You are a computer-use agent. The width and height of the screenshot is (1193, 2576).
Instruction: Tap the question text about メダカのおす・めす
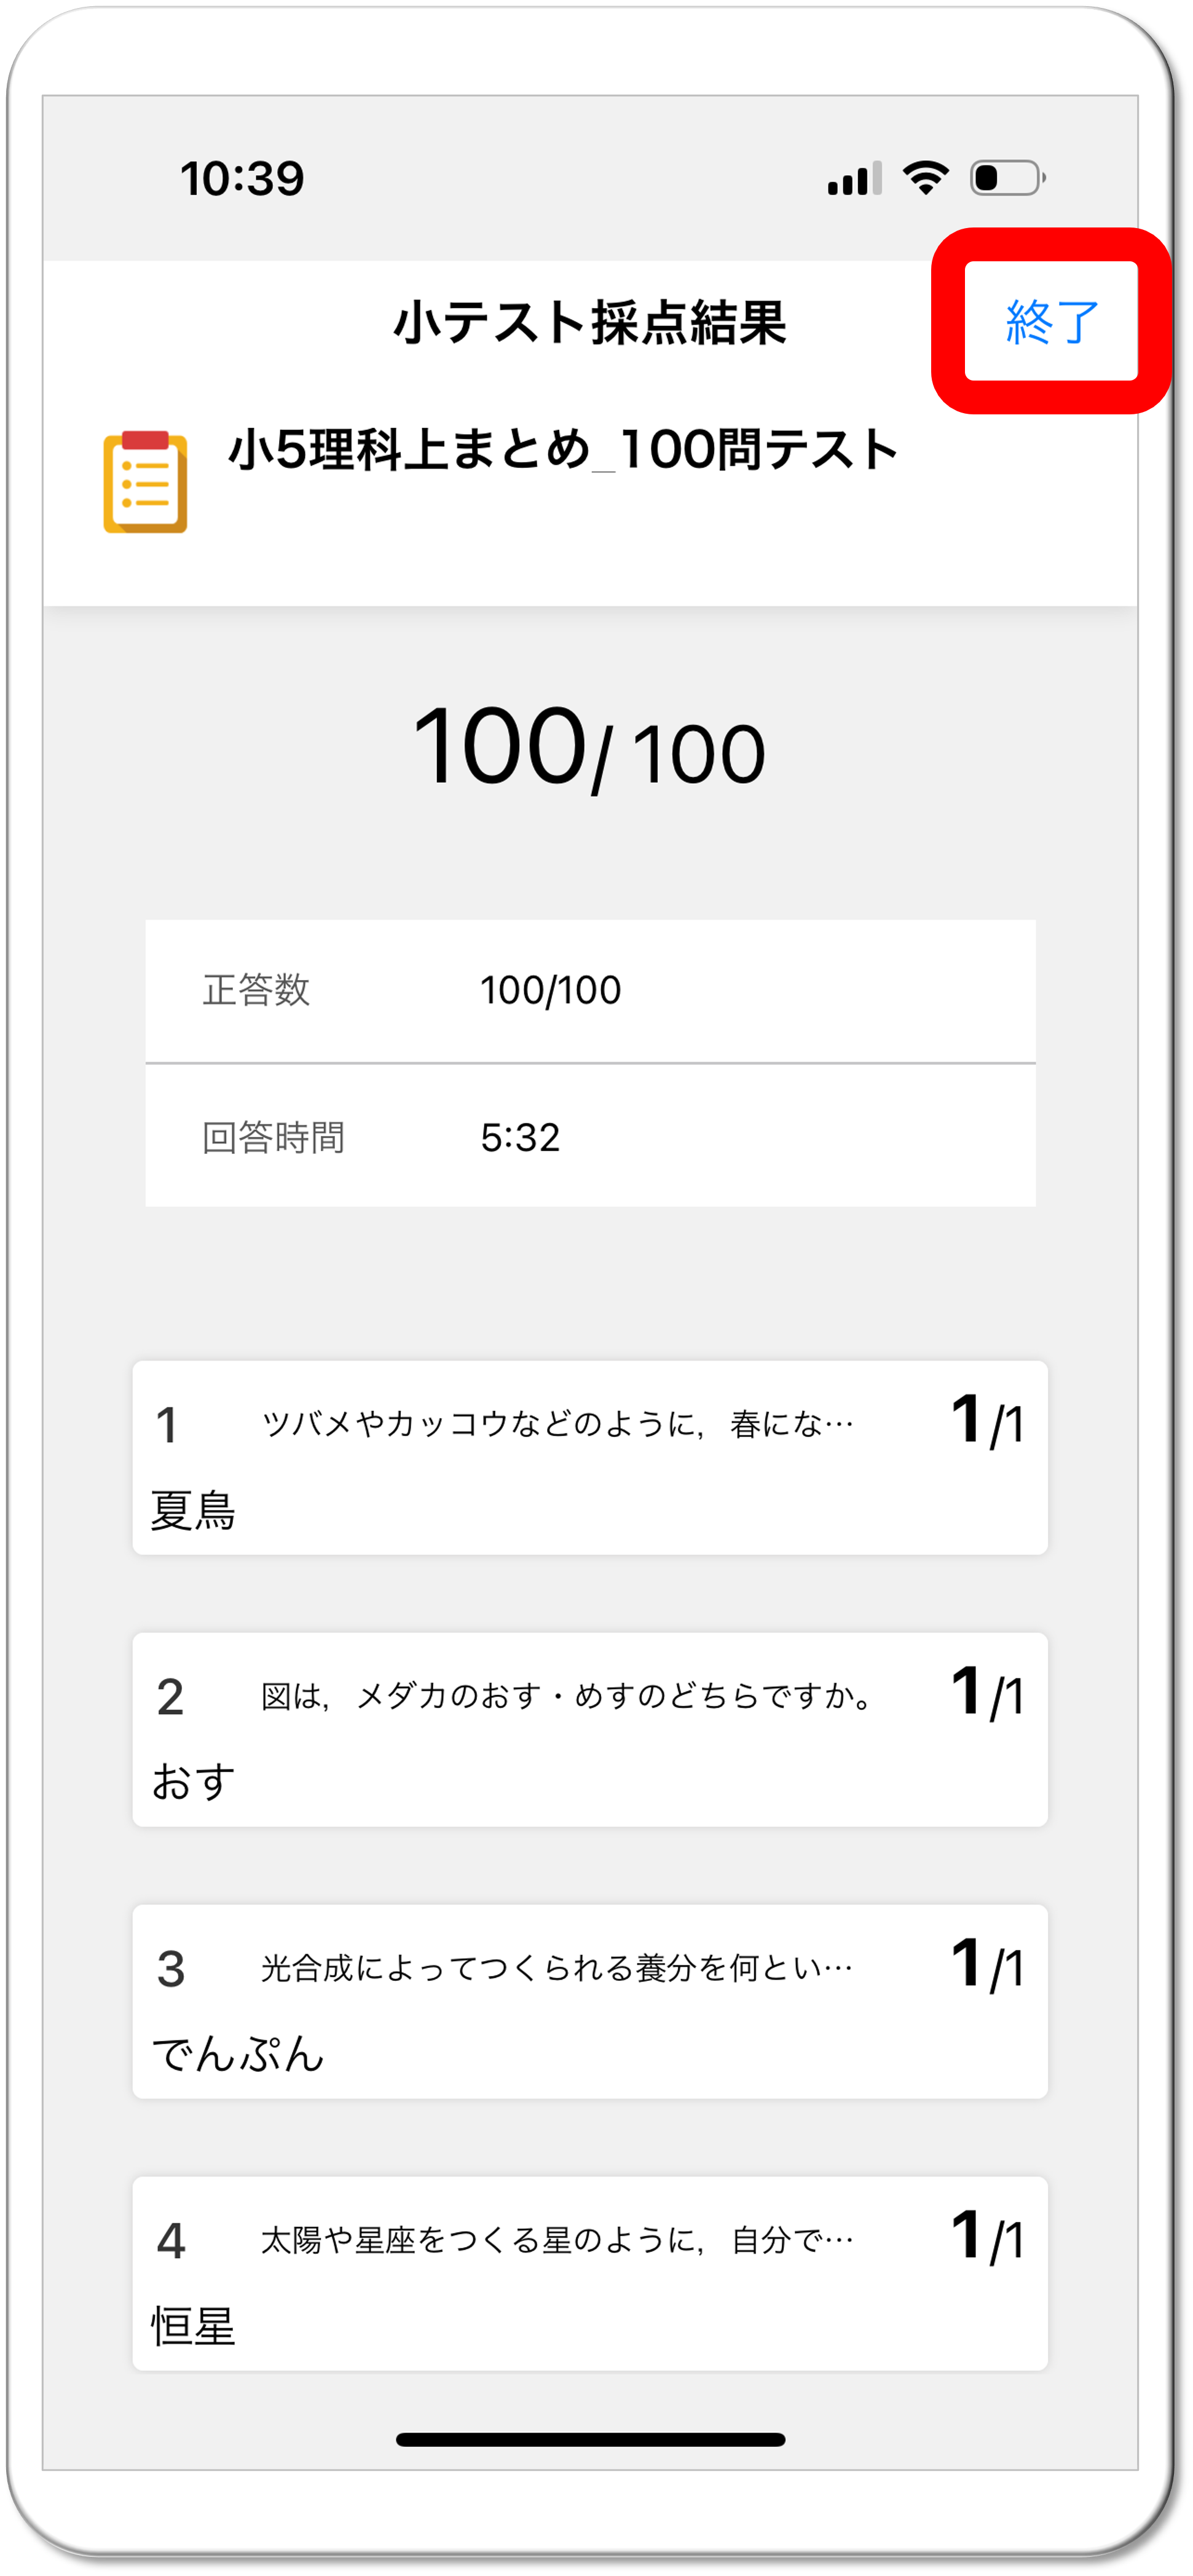click(x=568, y=1696)
